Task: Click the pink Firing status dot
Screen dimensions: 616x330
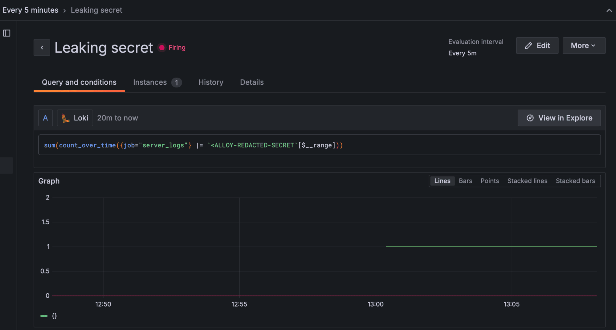Action: tap(162, 47)
